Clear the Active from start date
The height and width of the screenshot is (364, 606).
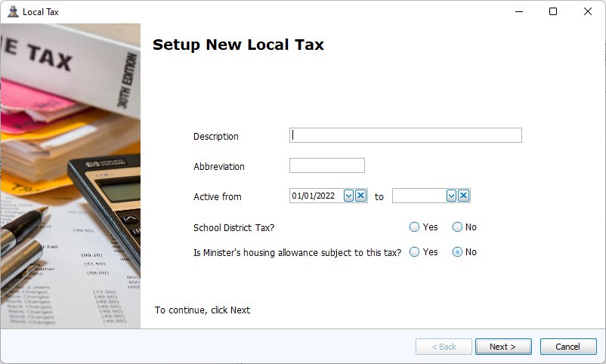(361, 196)
